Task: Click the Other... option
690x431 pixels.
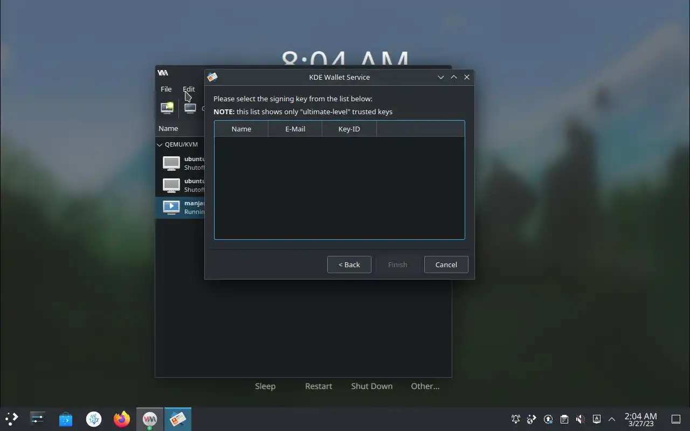Action: coord(425,386)
